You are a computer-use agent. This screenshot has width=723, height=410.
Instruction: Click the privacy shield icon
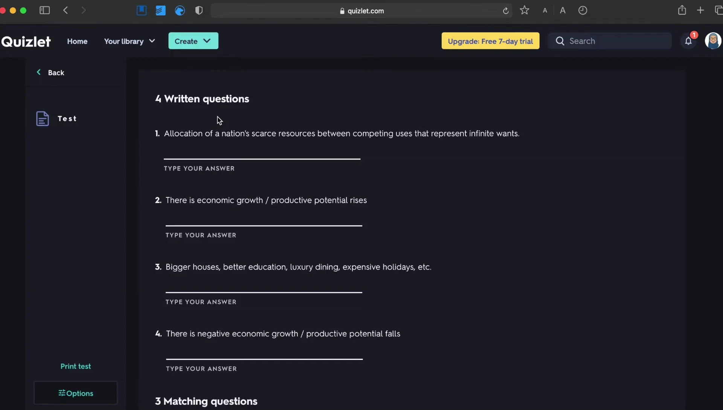[x=199, y=11]
